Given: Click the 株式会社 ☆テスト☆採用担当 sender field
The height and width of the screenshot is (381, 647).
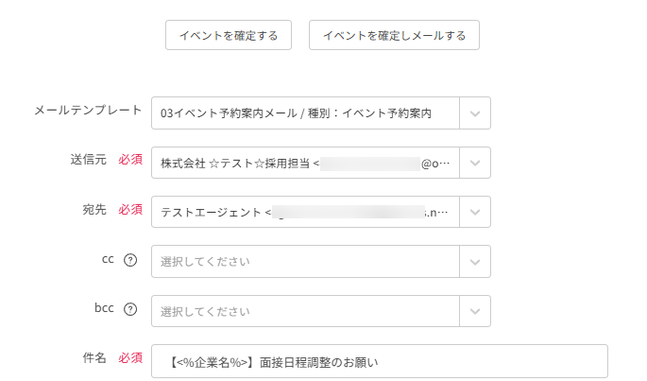Looking at the screenshot, I should [304, 163].
